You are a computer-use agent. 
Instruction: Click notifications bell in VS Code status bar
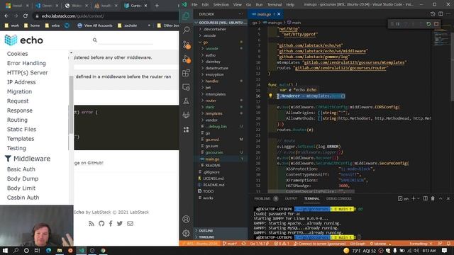coord(448,244)
